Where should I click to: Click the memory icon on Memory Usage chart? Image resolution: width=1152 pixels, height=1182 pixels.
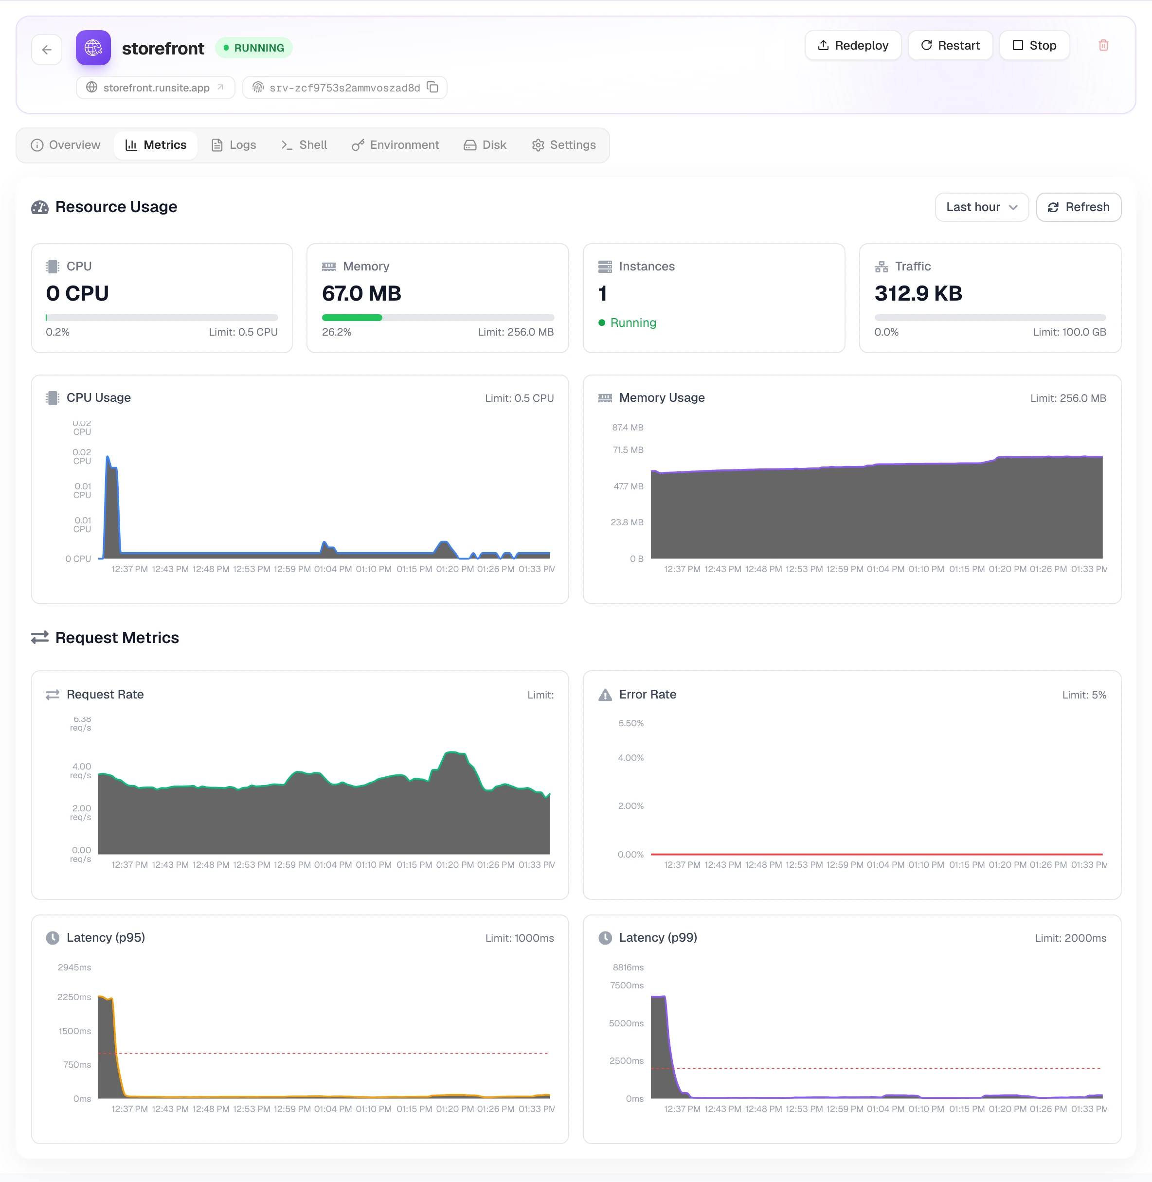click(605, 397)
